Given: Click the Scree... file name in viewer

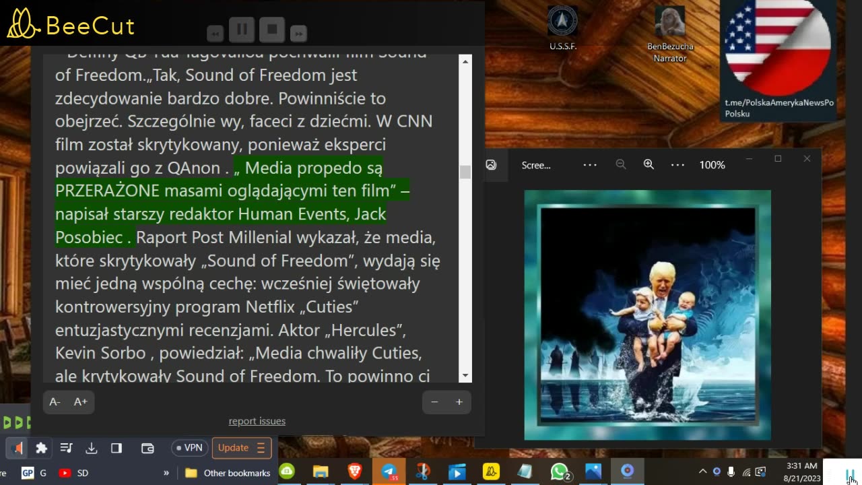Looking at the screenshot, I should [x=536, y=165].
